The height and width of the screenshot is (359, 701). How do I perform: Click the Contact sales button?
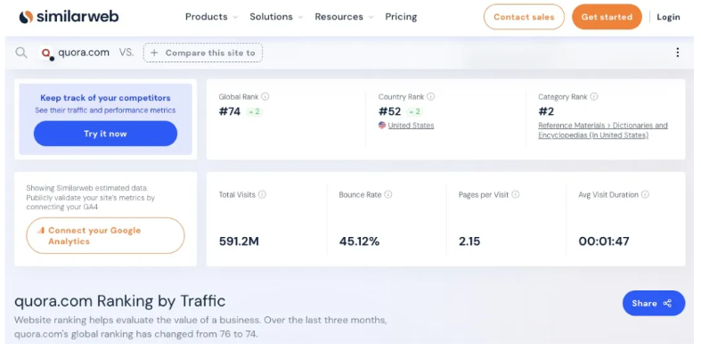[x=524, y=17]
